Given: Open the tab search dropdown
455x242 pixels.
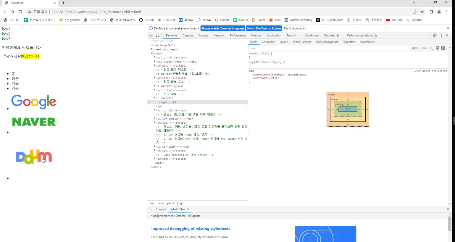Looking at the screenshot, I should click(x=414, y=2).
